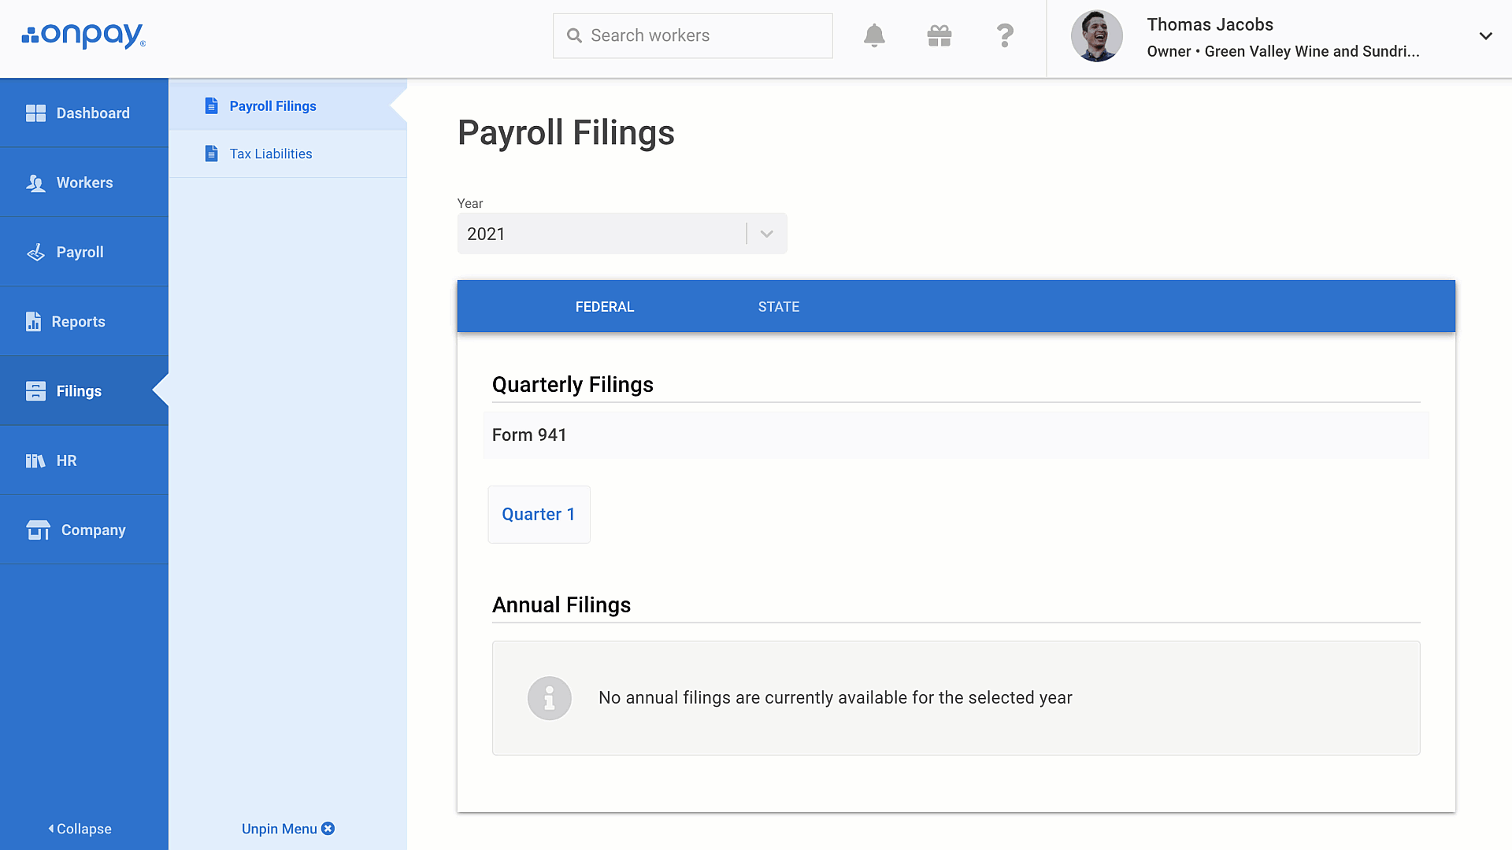Switch to the FEDERAL tab

(x=605, y=307)
